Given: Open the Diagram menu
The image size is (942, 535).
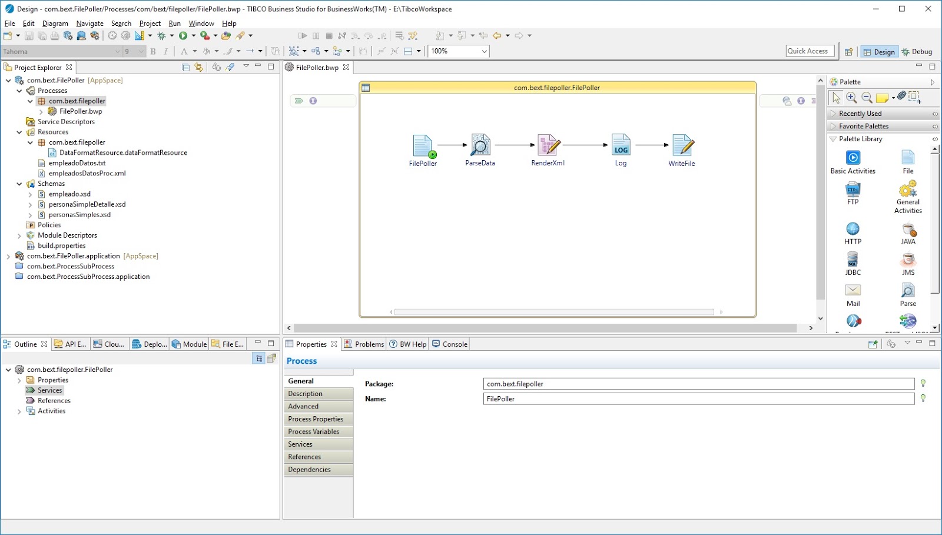Looking at the screenshot, I should coord(55,24).
